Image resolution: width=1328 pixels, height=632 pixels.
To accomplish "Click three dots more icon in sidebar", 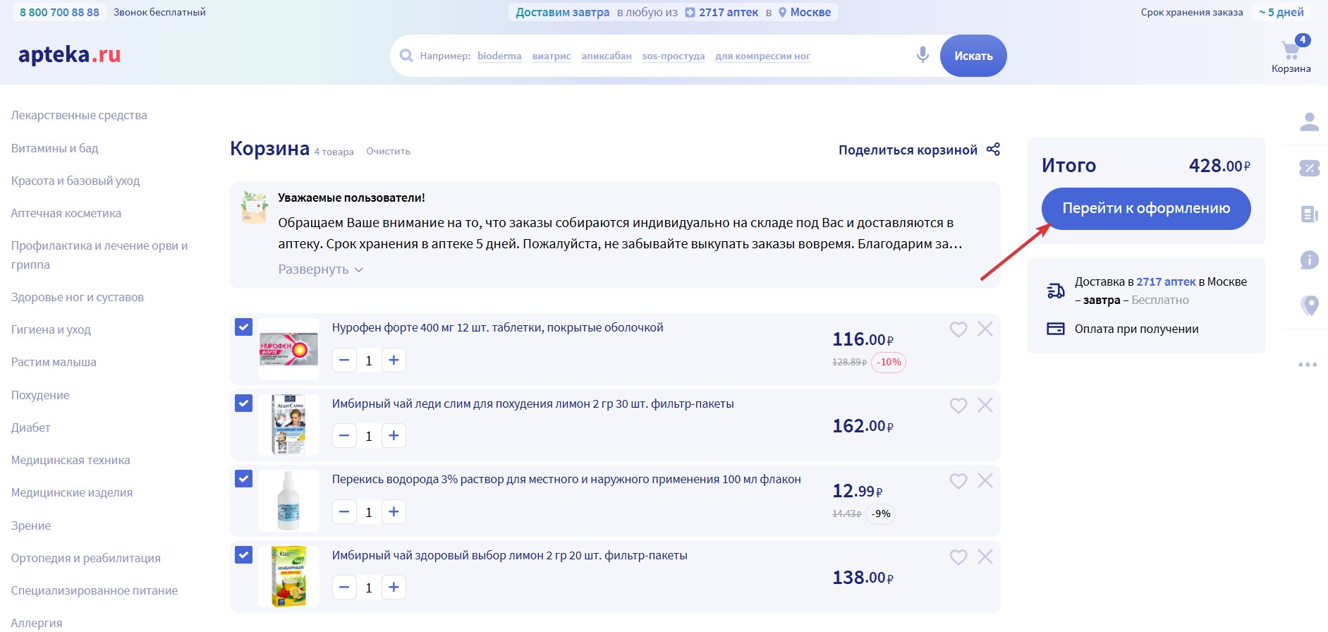I will click(x=1308, y=365).
